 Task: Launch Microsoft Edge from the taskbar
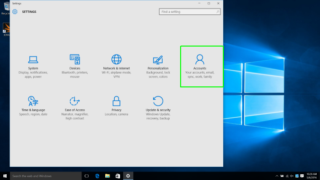tap(97, 176)
